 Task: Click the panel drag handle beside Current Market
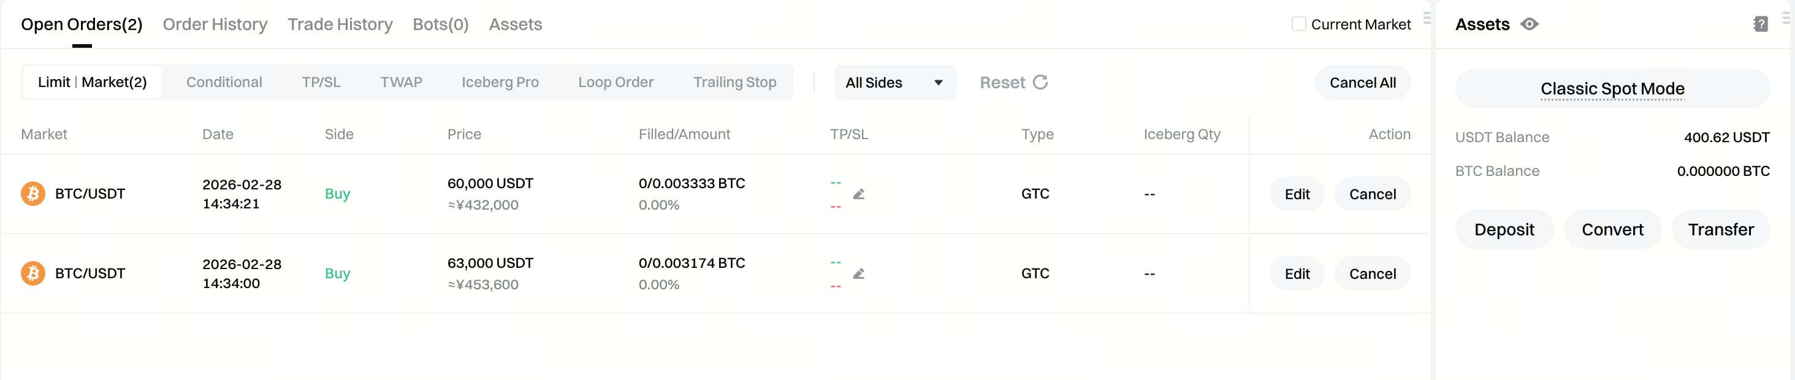(1427, 19)
